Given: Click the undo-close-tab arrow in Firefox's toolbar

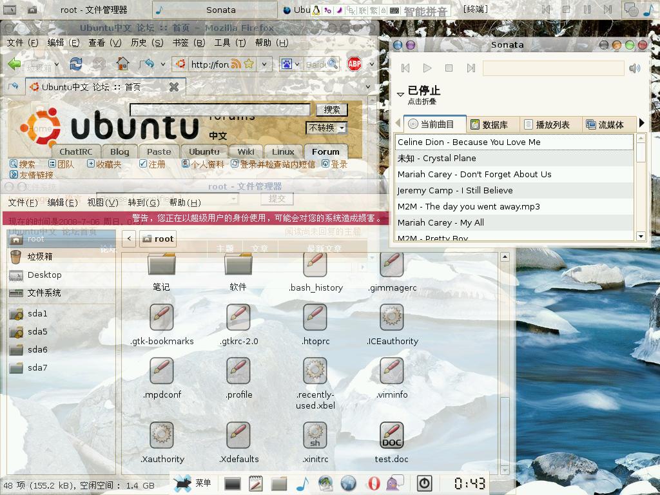Looking at the screenshot, I should point(147,64).
